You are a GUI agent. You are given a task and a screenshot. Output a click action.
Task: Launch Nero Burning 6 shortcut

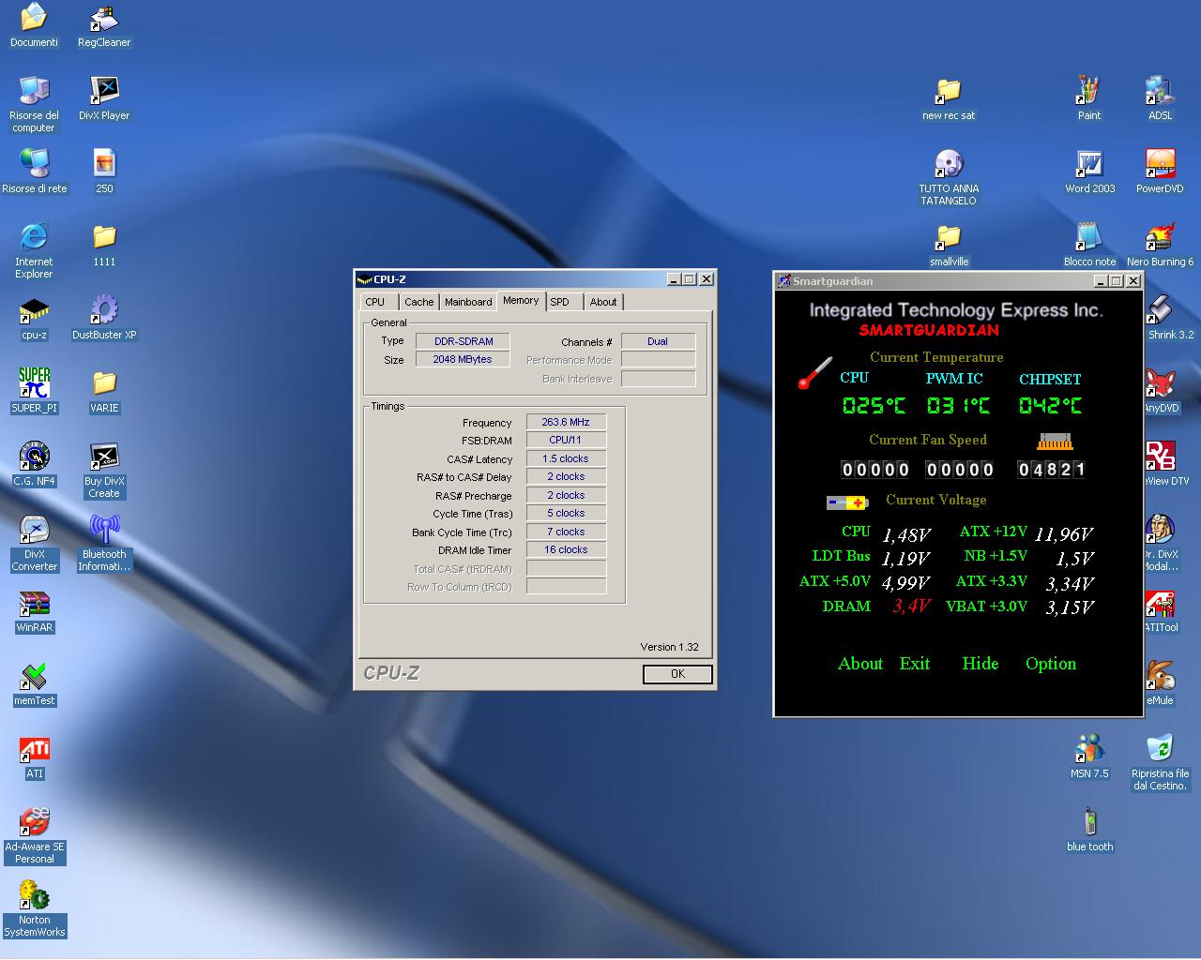(1161, 245)
